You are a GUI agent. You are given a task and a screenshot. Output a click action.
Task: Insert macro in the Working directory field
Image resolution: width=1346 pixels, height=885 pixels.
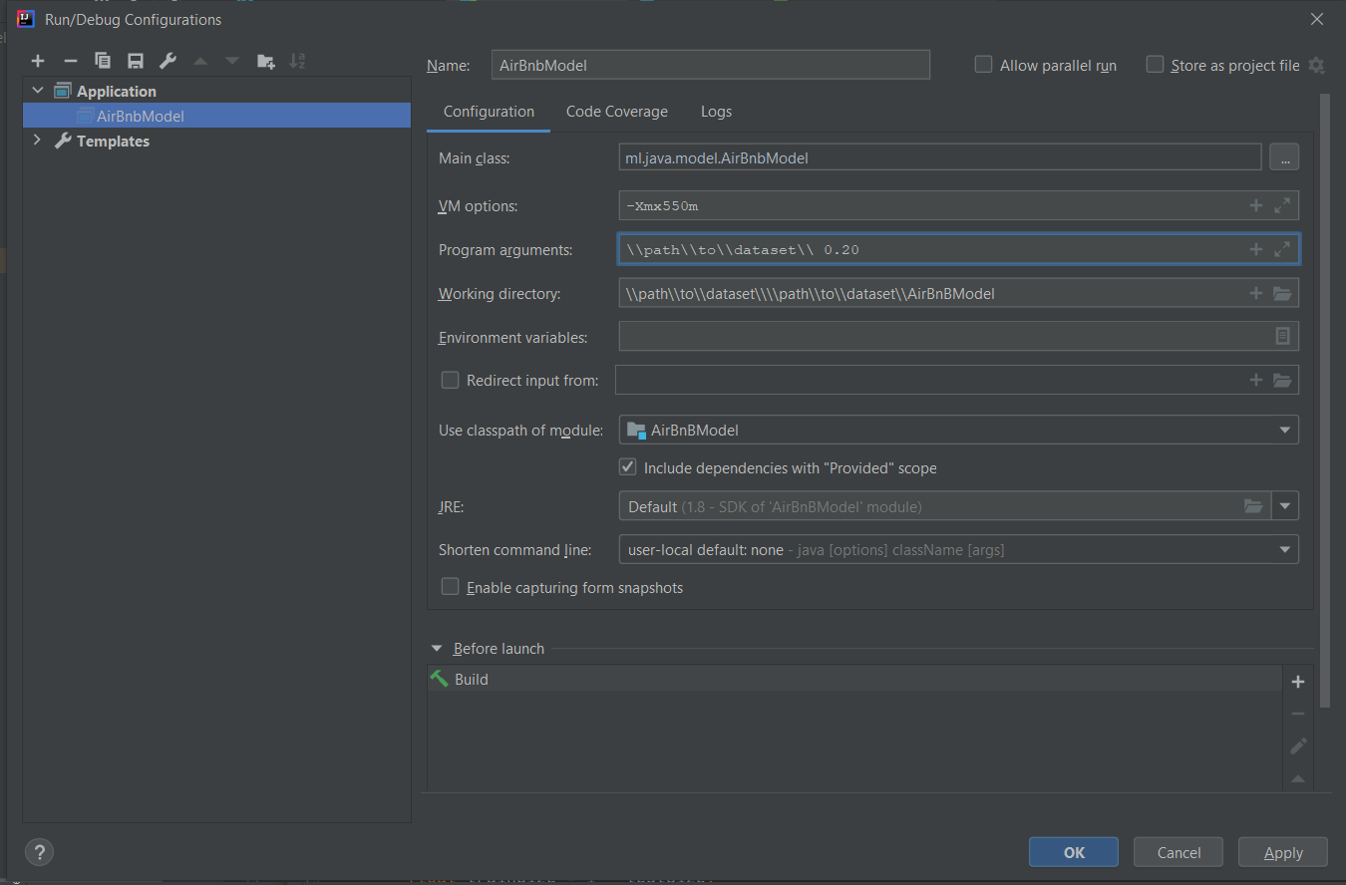coord(1256,293)
